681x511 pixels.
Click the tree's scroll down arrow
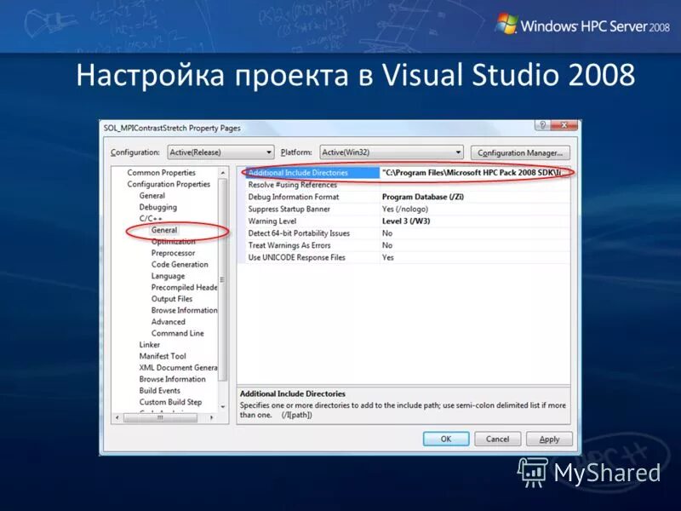223,407
